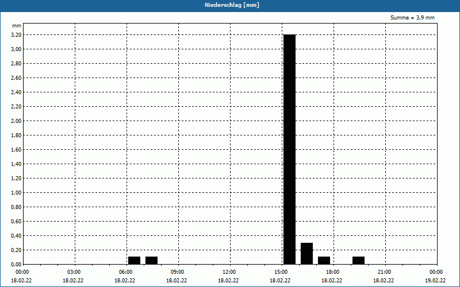Click the '0,40' y-axis label
The height and width of the screenshot is (287, 460).
[16, 236]
